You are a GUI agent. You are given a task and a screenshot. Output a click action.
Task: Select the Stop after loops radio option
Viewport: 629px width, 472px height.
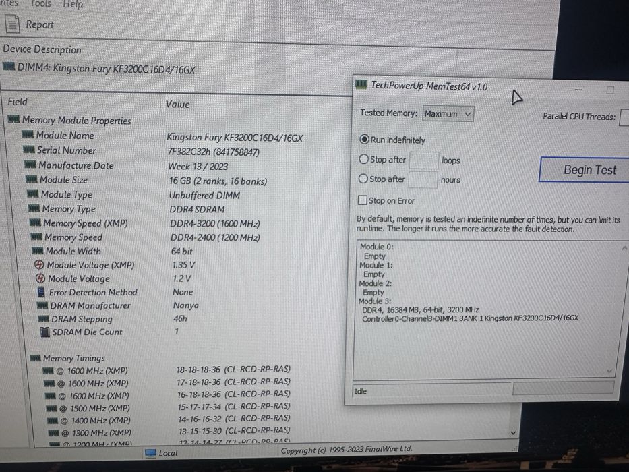click(x=363, y=159)
